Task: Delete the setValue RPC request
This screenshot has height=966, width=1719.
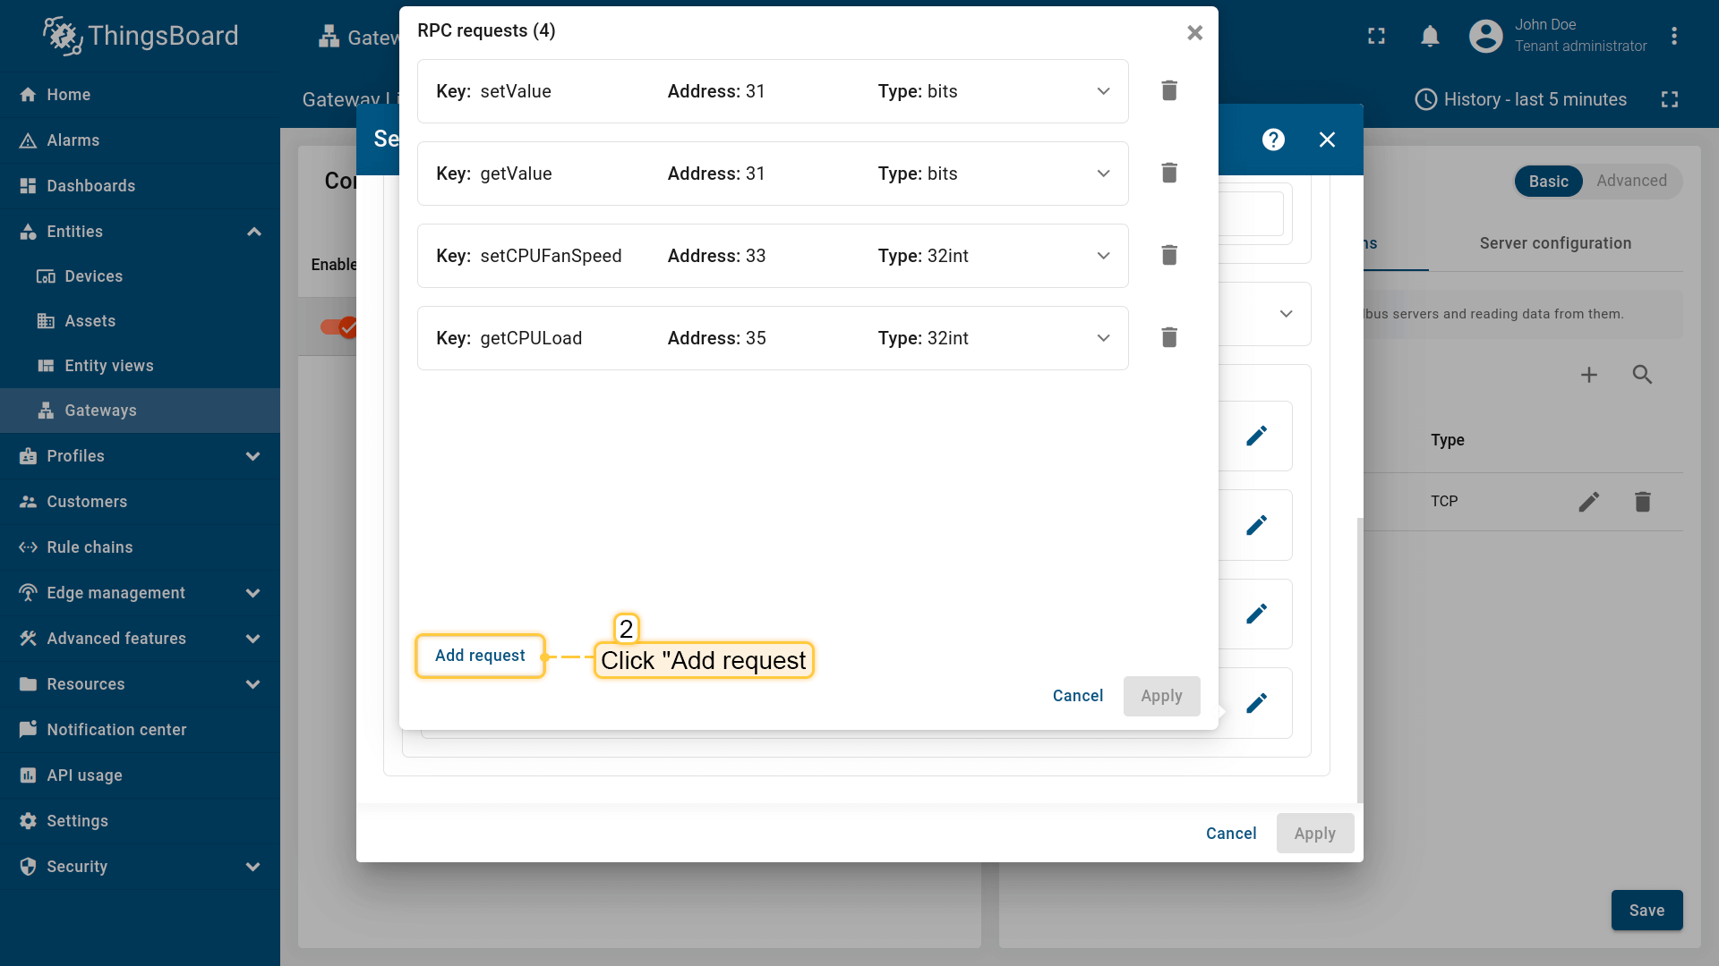Action: [x=1168, y=91]
